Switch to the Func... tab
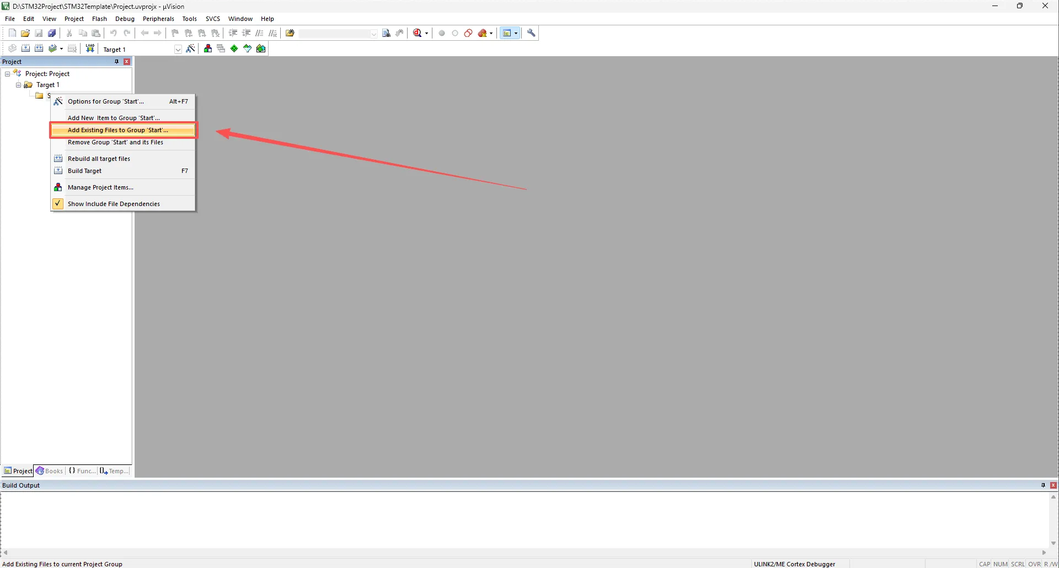This screenshot has width=1059, height=568. coord(82,471)
